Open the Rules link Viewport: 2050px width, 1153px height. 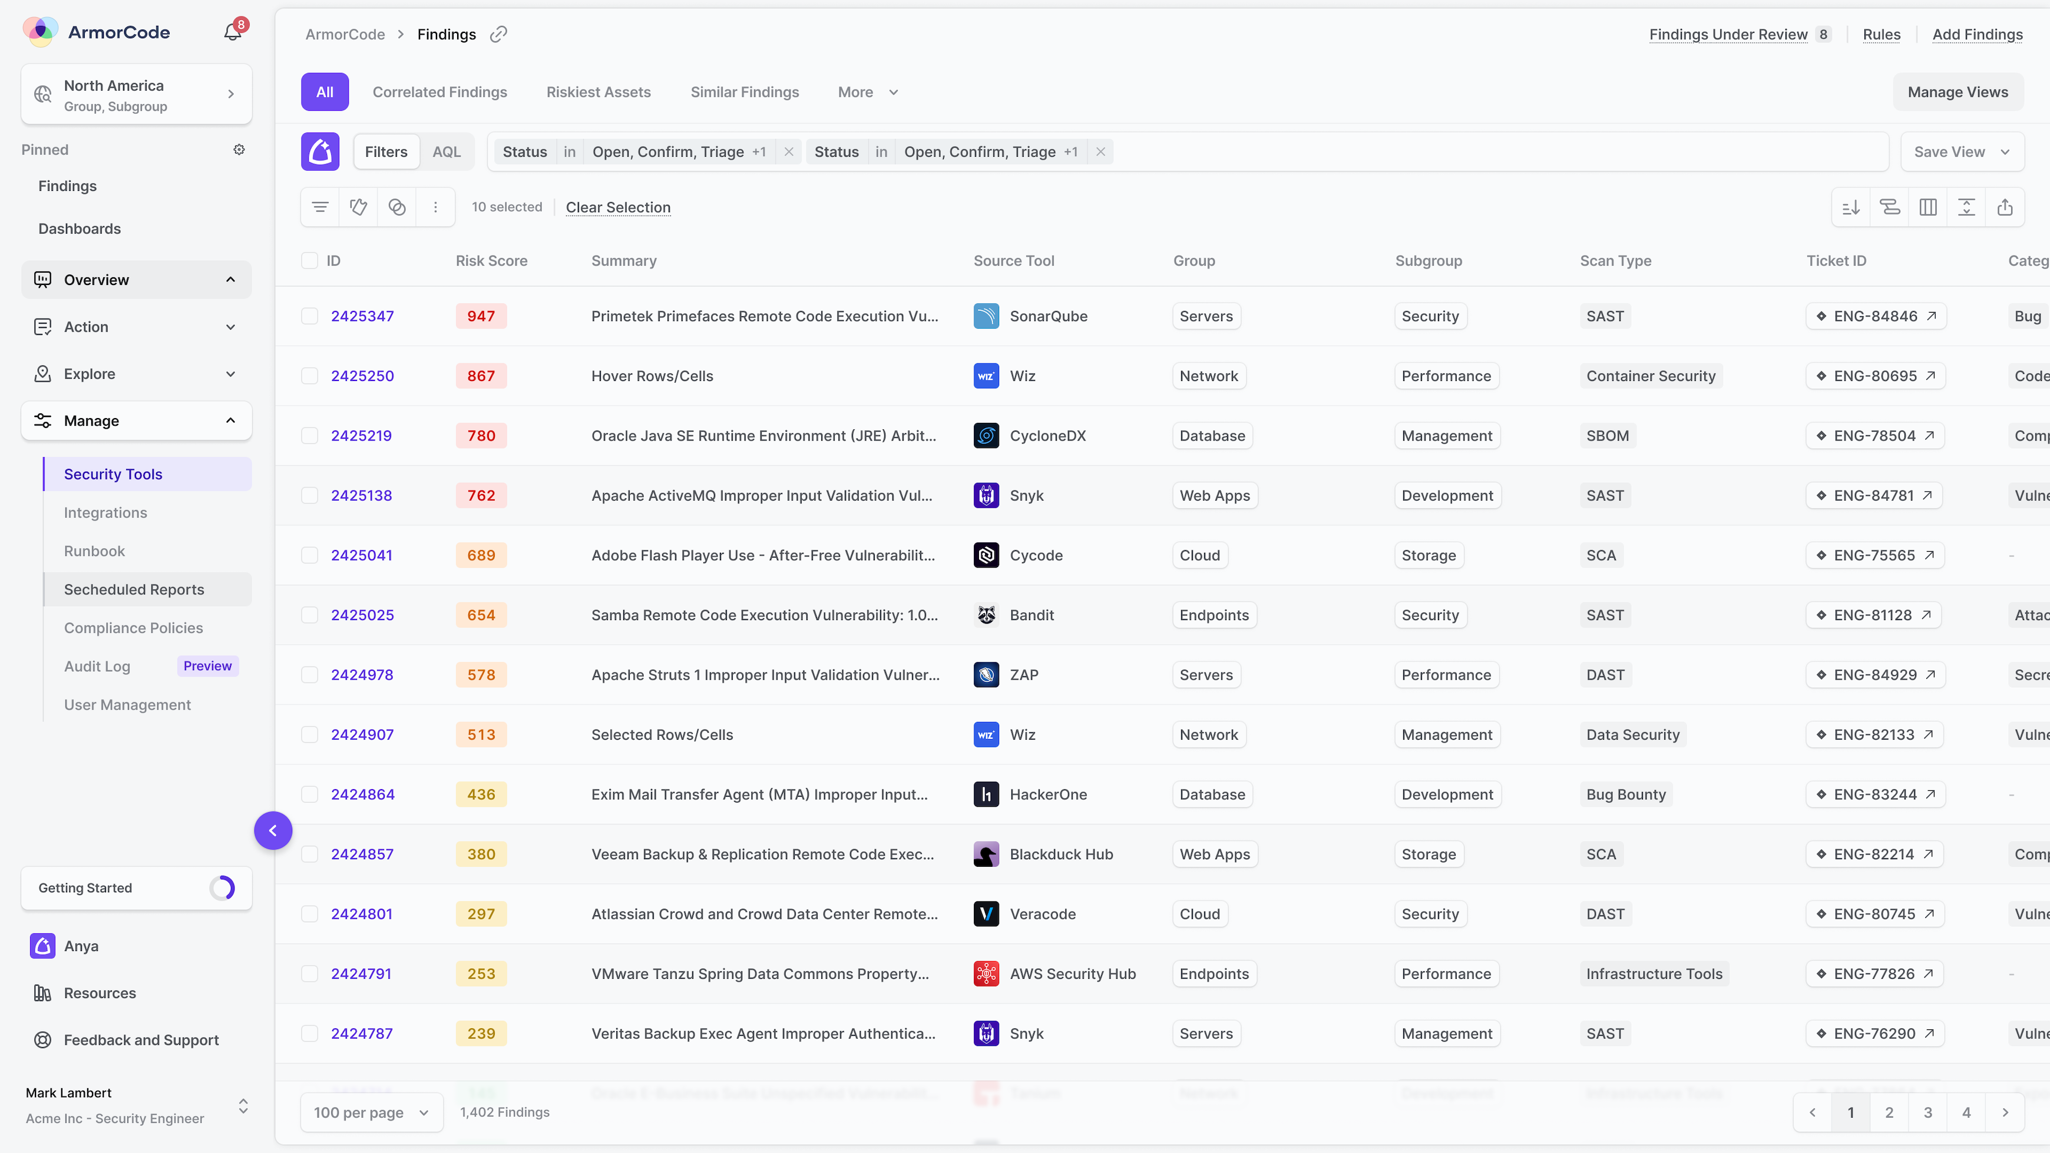point(1882,34)
